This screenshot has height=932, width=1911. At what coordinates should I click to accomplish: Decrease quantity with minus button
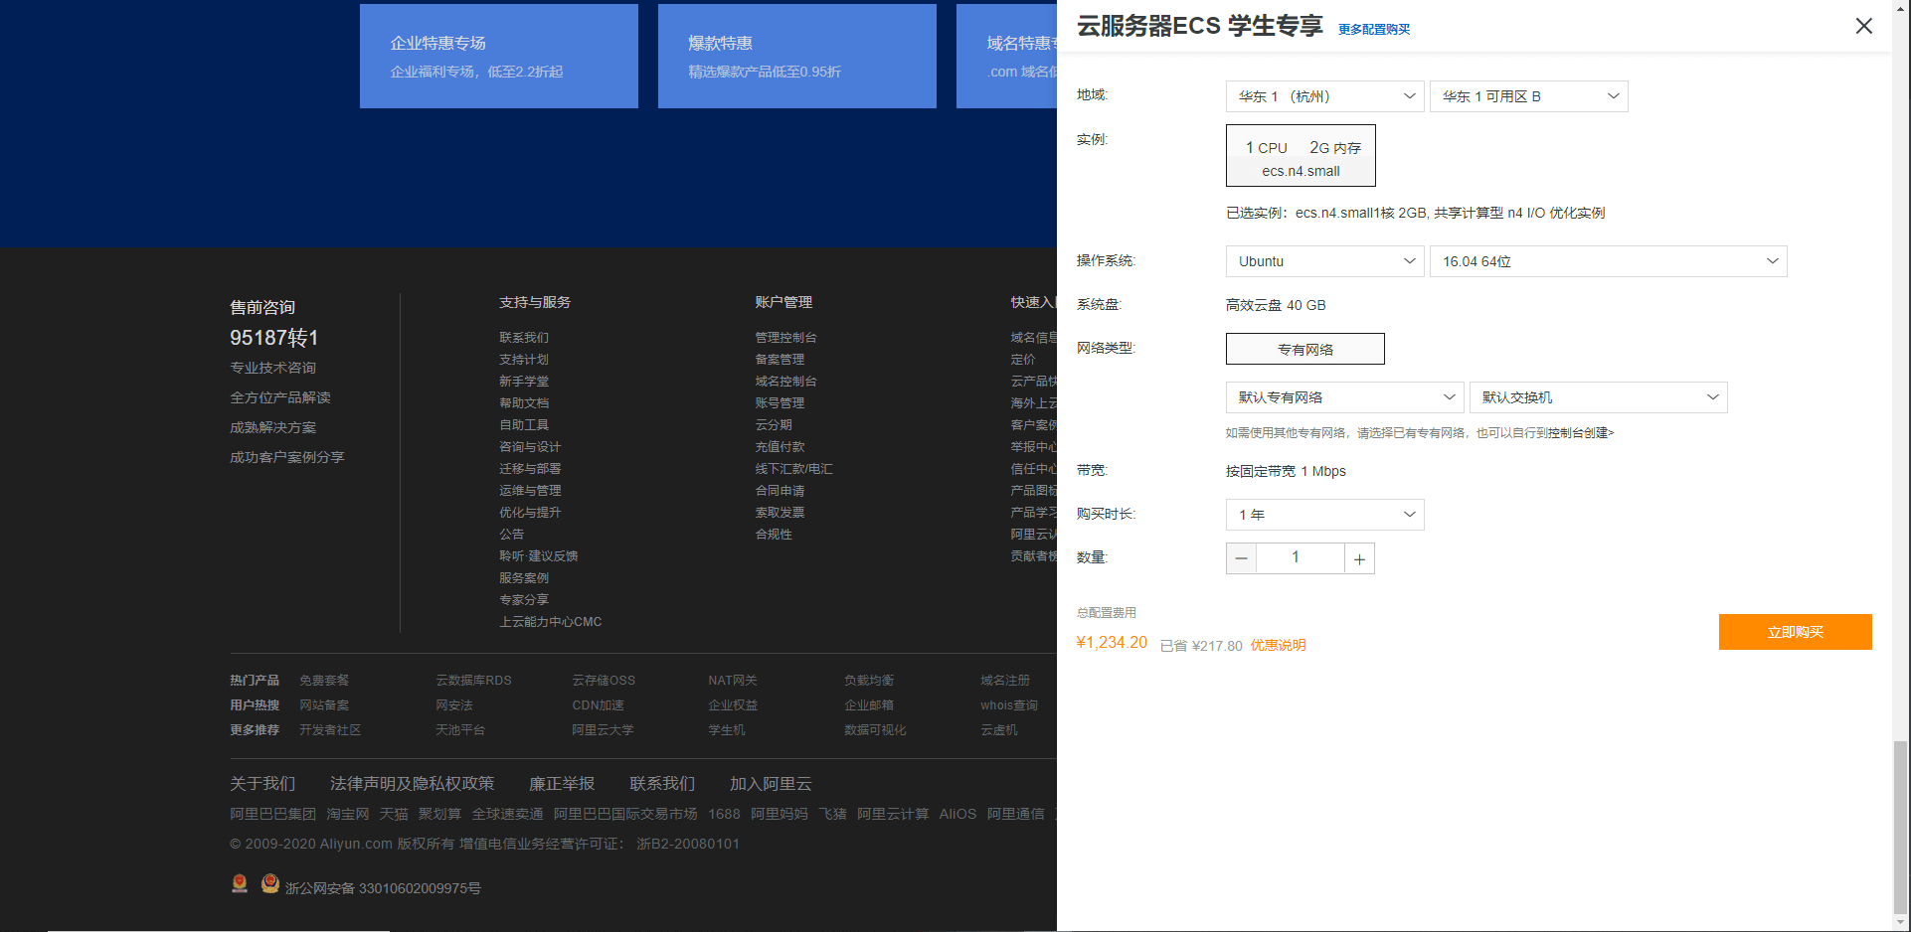[x=1241, y=558]
